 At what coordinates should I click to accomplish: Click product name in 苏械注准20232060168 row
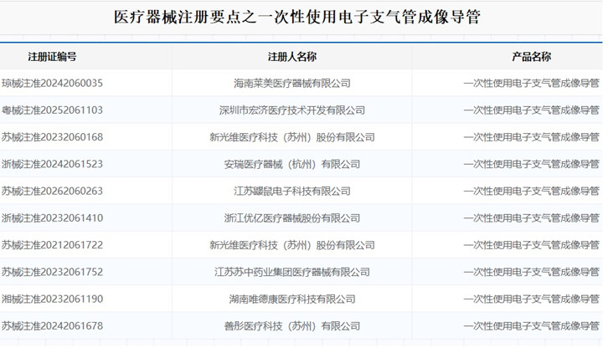532,137
